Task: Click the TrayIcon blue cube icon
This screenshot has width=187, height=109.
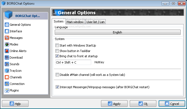Action: [7, 71]
